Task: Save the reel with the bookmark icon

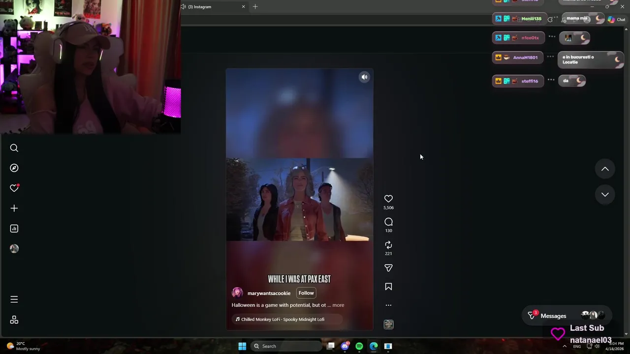Action: [388, 287]
